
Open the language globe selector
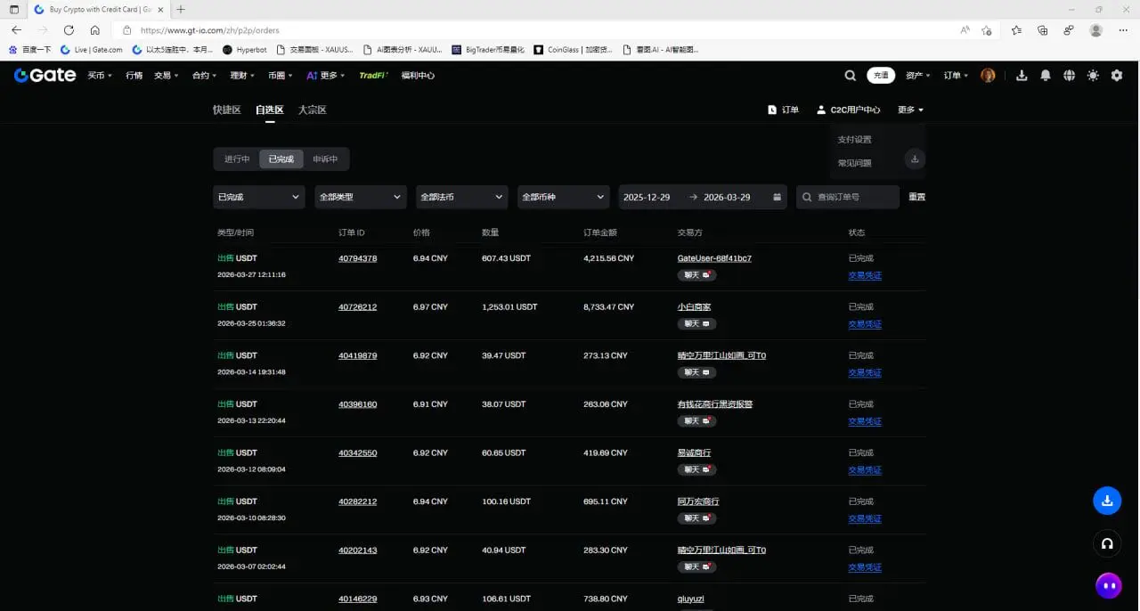[1069, 76]
